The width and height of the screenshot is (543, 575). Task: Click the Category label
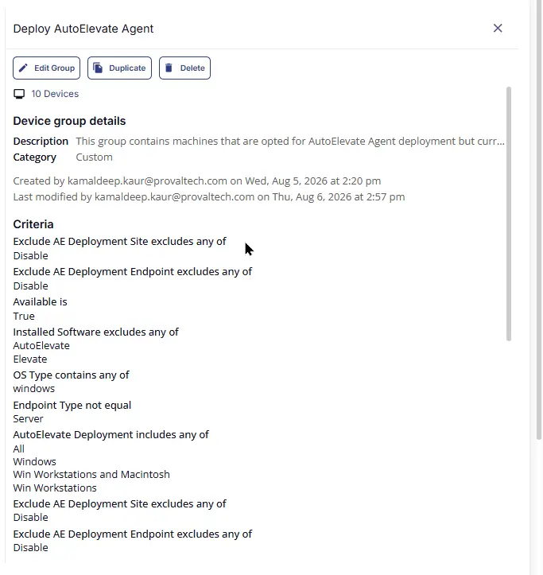(x=35, y=157)
